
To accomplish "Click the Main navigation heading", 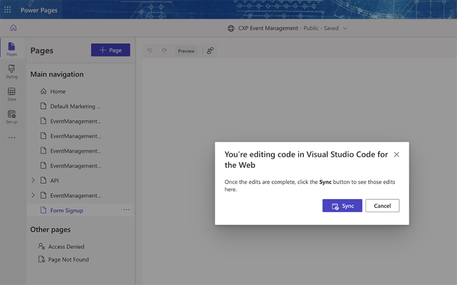I will click(57, 74).
